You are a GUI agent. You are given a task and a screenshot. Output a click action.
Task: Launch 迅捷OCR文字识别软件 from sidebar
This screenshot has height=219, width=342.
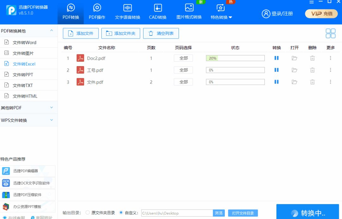[28, 183]
